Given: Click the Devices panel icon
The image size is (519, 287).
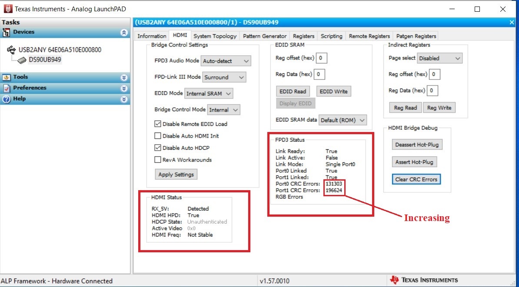Looking at the screenshot, I should [x=6, y=33].
